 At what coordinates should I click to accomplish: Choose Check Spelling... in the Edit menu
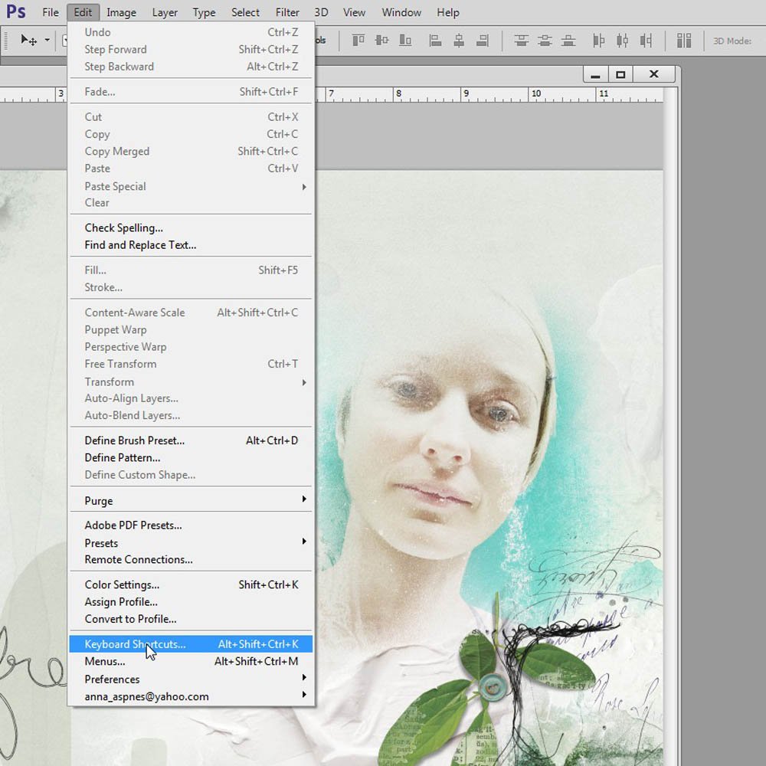(x=191, y=228)
